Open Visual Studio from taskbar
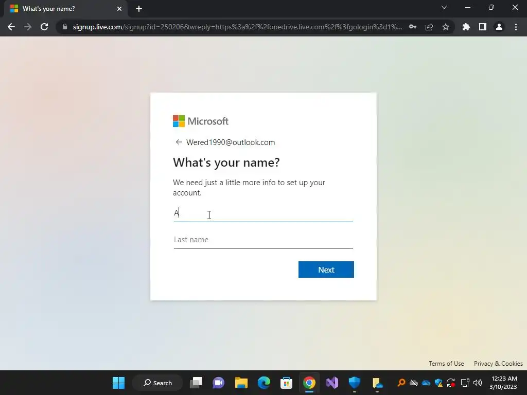The height and width of the screenshot is (395, 527). click(x=332, y=383)
